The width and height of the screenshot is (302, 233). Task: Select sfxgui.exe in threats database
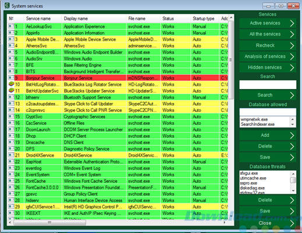click(249, 173)
